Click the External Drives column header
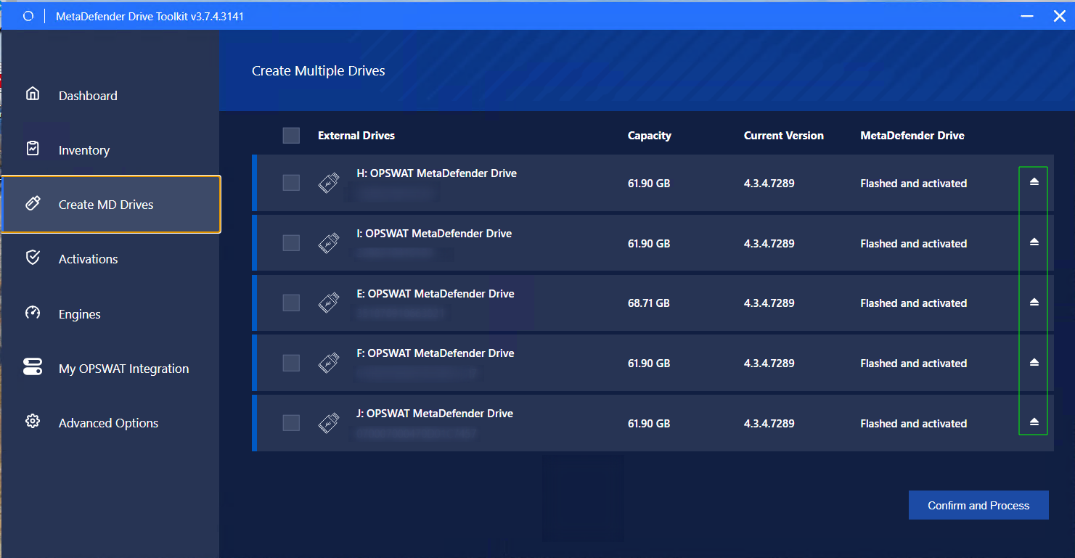Screen dimensions: 1075x558 pyautogui.click(x=356, y=136)
